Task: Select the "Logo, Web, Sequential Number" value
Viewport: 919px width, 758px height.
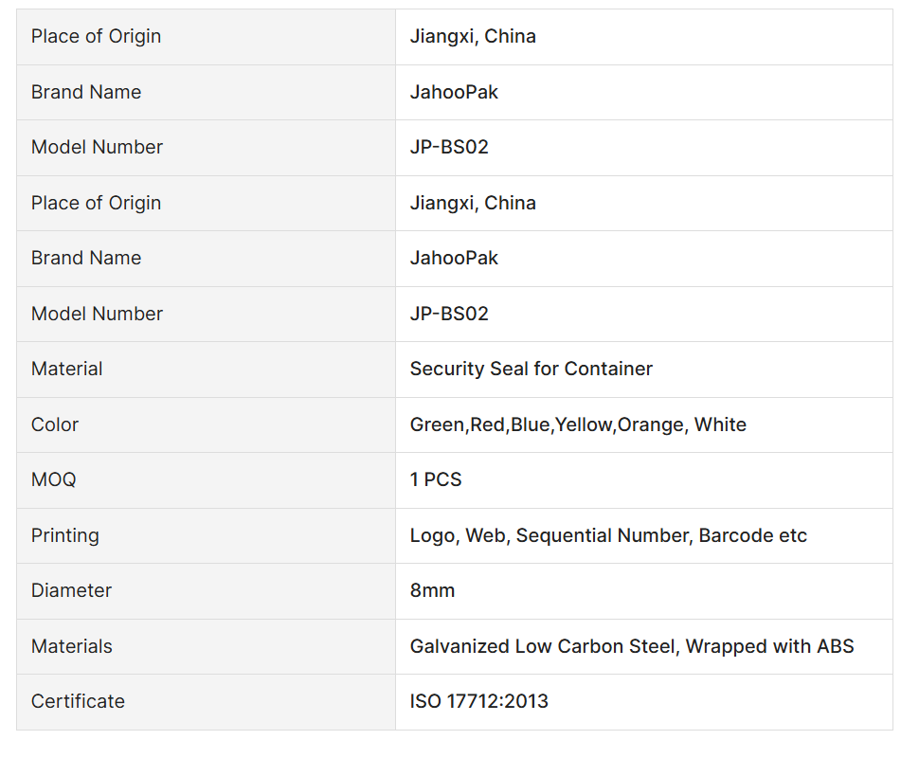Action: 607,535
